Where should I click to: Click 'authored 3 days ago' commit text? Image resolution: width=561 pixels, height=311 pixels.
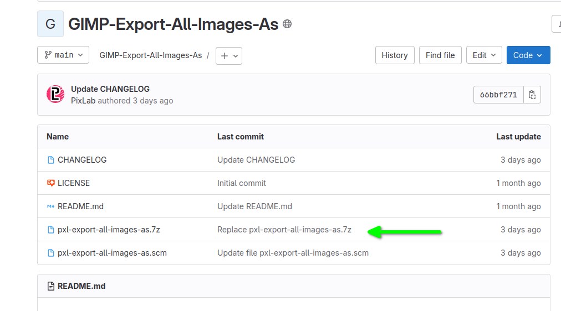135,101
